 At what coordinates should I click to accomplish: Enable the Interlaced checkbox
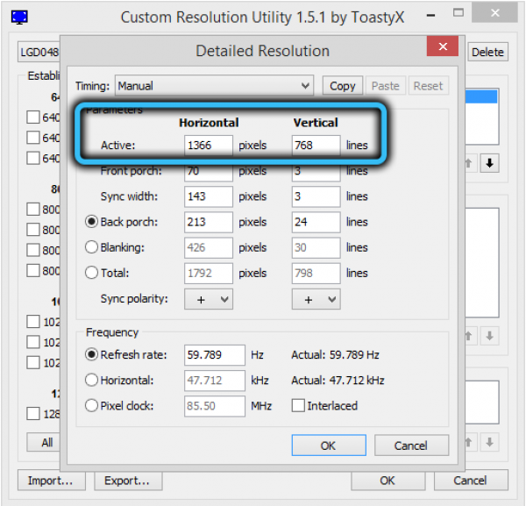(x=298, y=406)
